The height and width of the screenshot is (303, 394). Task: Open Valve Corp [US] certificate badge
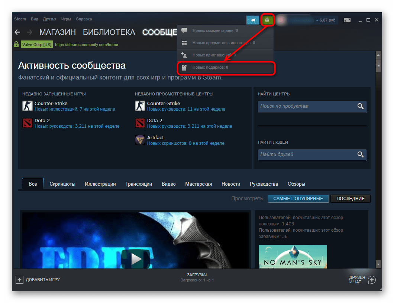point(37,45)
